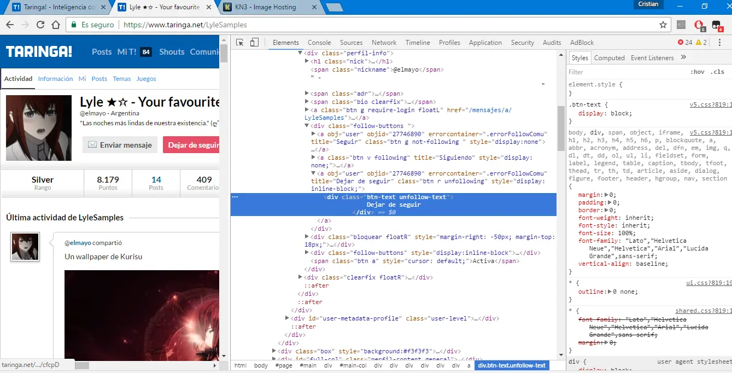Open the AdBlock DevTools panel
Image resolution: width=732 pixels, height=373 pixels.
pyautogui.click(x=582, y=43)
